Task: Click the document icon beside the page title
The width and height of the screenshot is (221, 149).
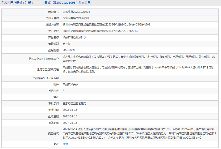Action: pos(3,3)
